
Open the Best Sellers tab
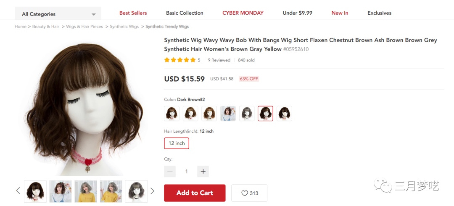point(133,13)
